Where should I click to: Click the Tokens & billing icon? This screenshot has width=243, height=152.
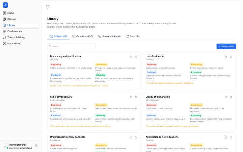tap(4, 37)
